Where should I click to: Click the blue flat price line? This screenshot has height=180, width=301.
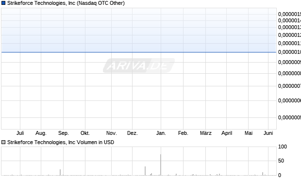coord(139,52)
